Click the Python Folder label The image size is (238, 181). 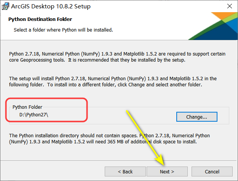pos(27,107)
